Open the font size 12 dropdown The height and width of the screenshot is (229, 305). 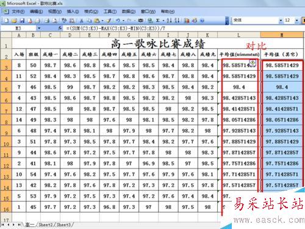pos(296,20)
